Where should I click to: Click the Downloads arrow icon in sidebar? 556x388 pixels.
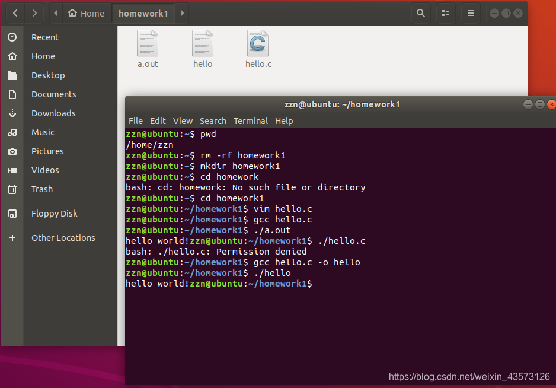[x=12, y=113]
